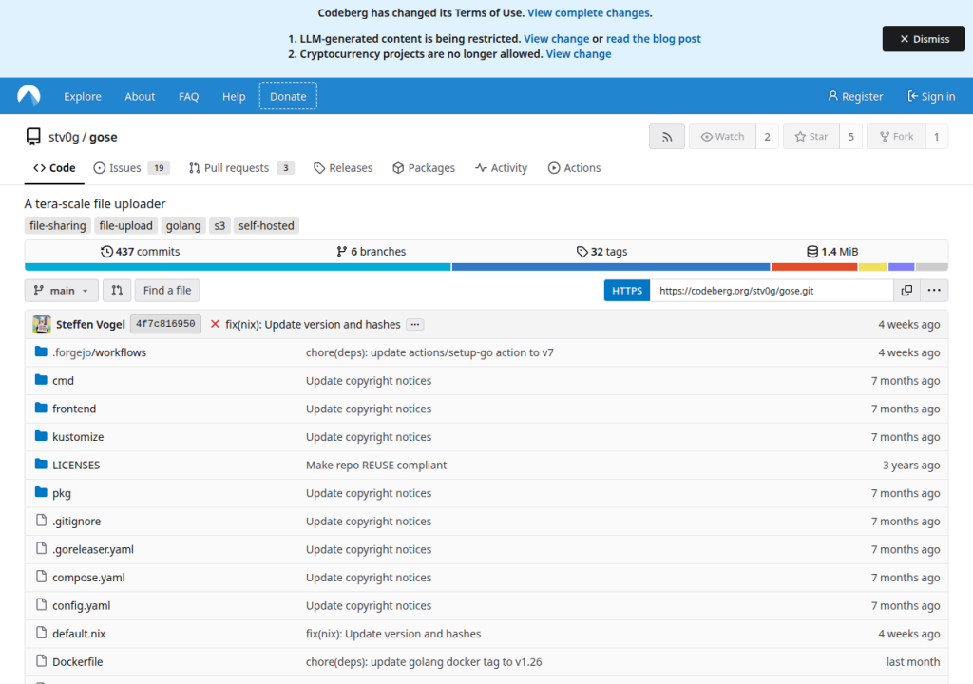Switch to the Code tab
973x684 pixels.
(x=54, y=168)
